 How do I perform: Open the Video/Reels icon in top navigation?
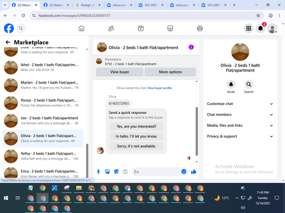[x=141, y=28]
